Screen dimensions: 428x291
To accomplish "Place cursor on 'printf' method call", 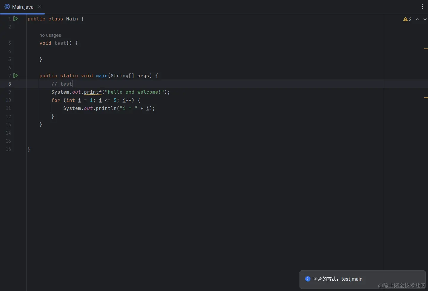I will [93, 92].
